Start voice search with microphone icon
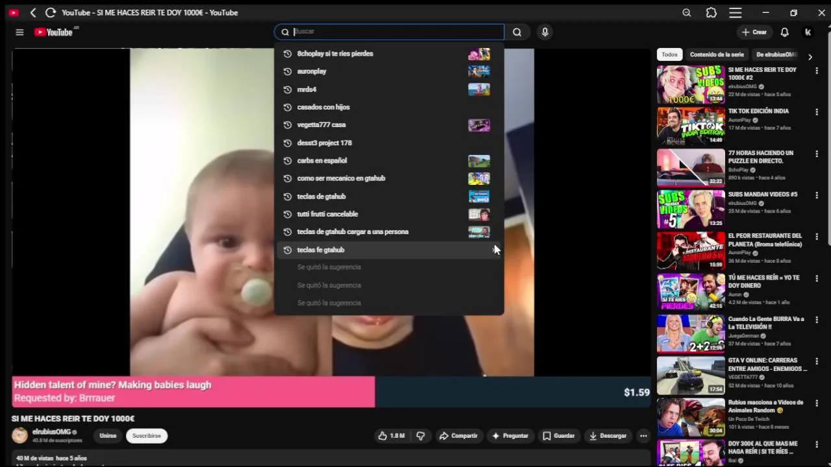Viewport: 831px width, 467px height. point(545,32)
